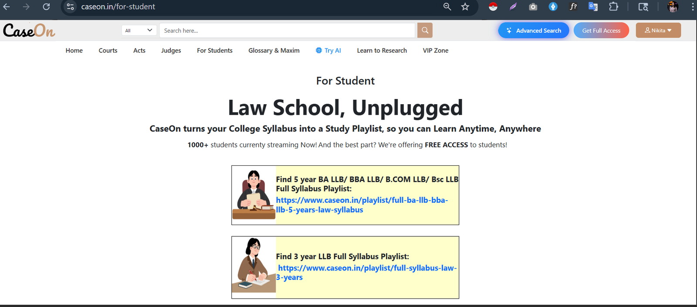
Task: Click the For Student page title
Action: click(x=345, y=81)
